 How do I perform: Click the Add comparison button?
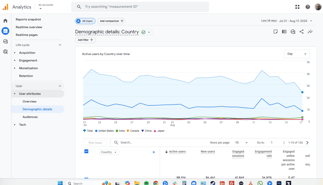[x=111, y=21]
